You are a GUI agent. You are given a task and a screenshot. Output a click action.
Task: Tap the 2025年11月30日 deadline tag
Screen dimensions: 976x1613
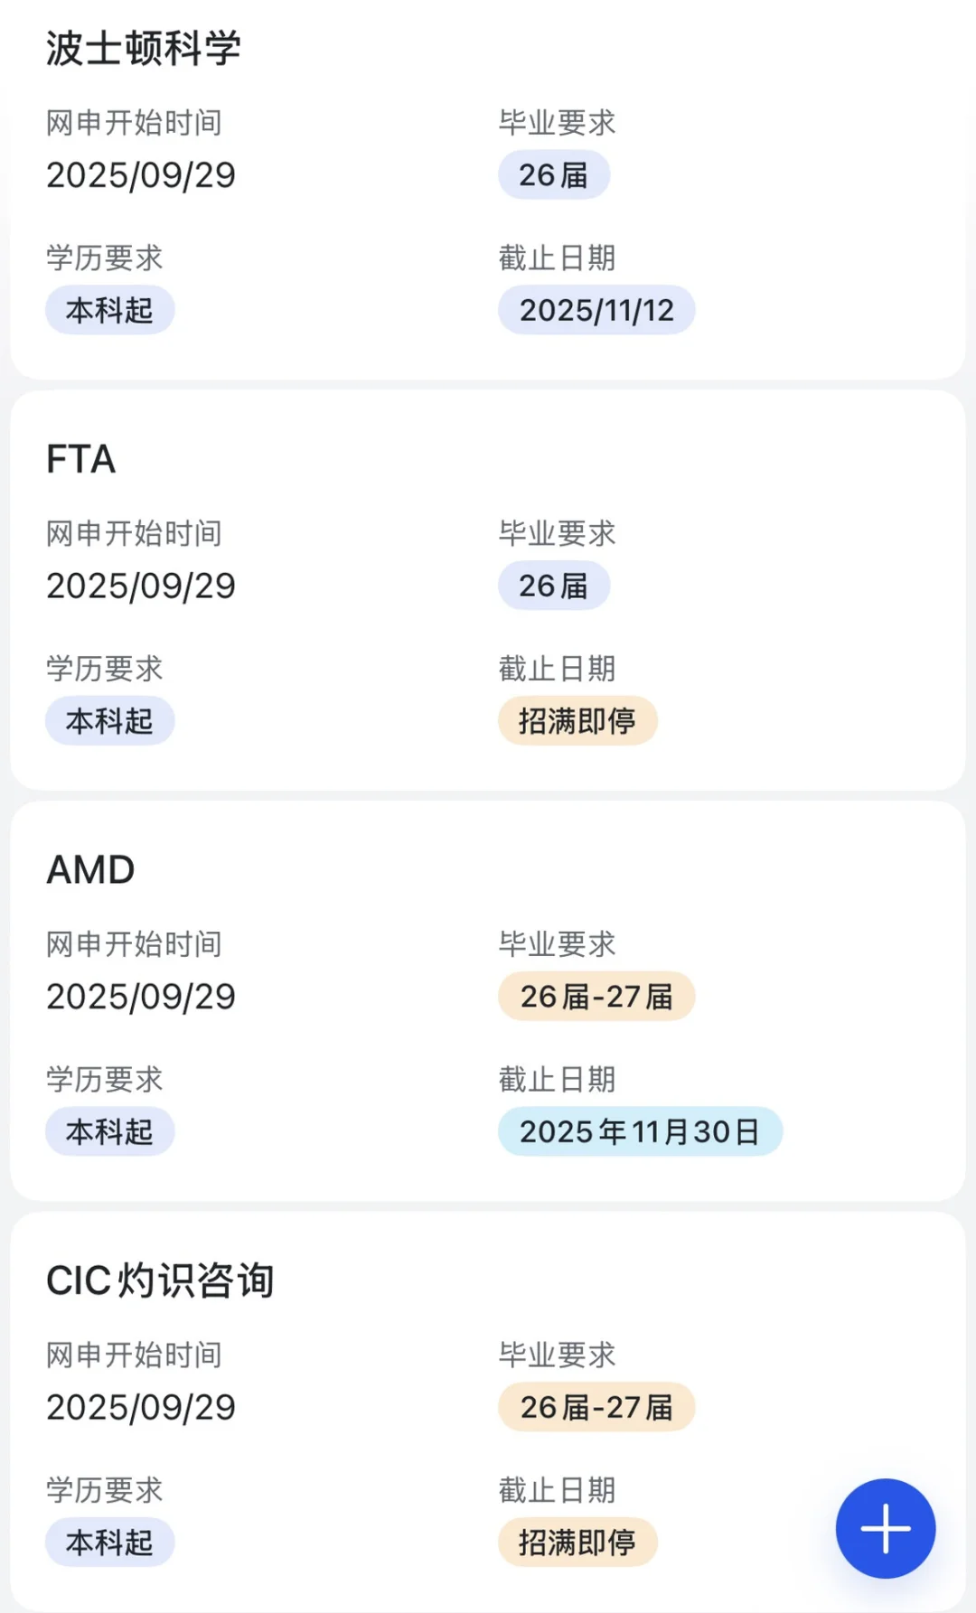click(640, 1131)
